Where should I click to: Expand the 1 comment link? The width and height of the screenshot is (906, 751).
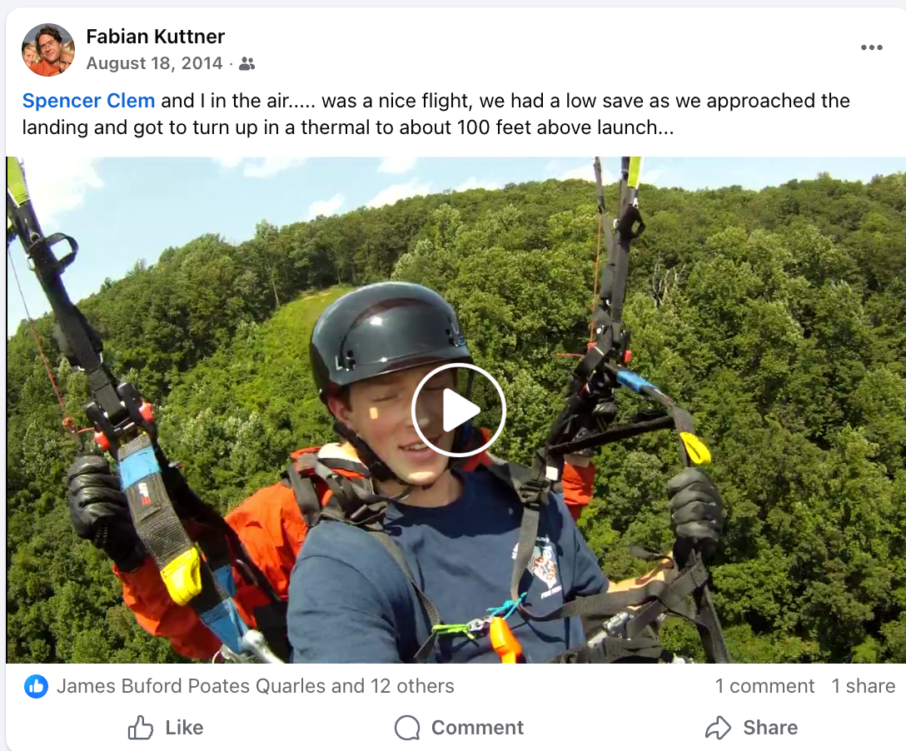764,686
